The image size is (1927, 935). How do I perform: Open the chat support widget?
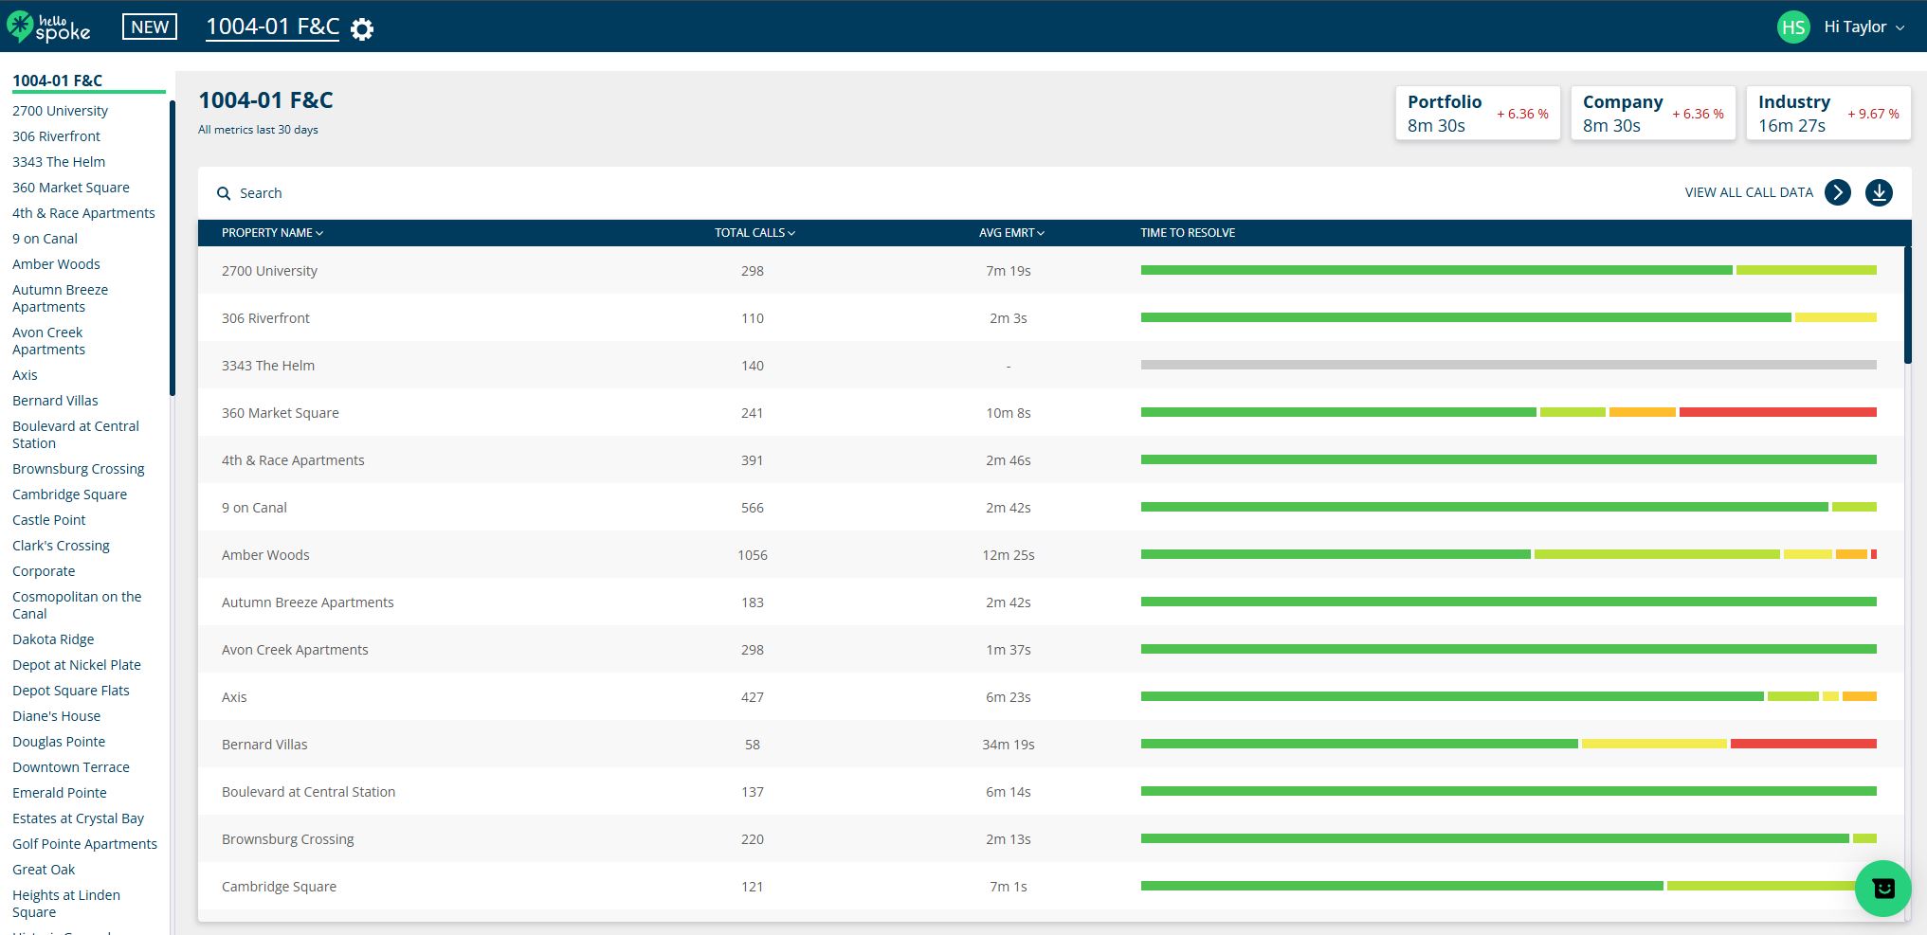pyautogui.click(x=1882, y=888)
